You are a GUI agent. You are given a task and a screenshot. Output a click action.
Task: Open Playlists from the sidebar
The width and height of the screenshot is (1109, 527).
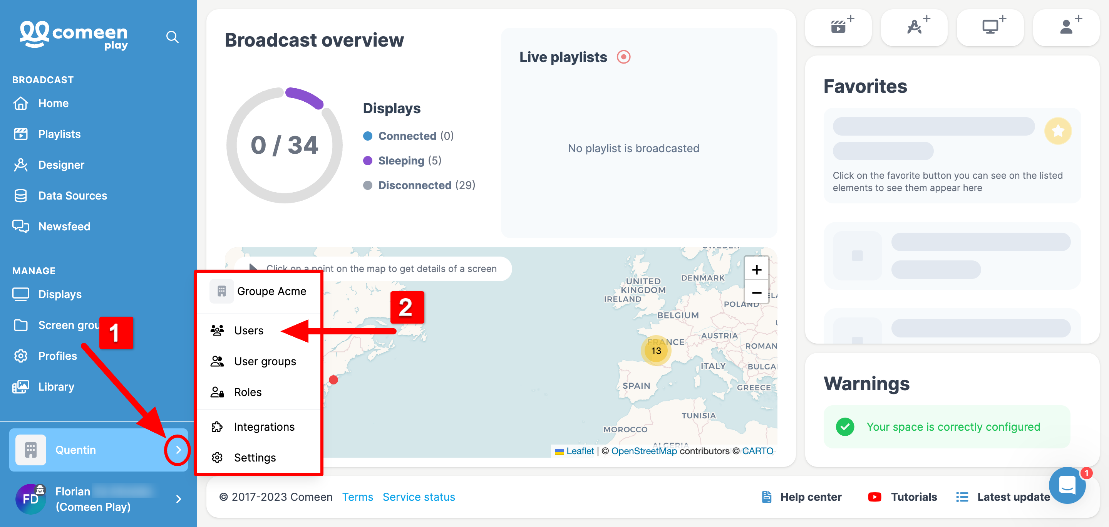point(59,134)
